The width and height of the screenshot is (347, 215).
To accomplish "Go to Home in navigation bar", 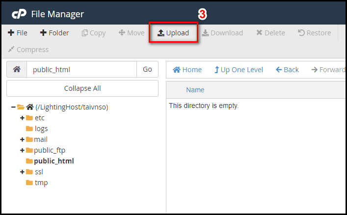I will [187, 70].
